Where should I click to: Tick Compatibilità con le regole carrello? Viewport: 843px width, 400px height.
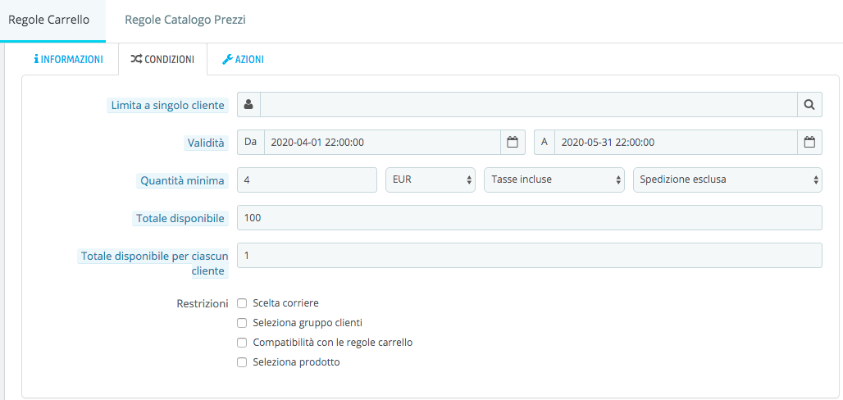click(242, 343)
